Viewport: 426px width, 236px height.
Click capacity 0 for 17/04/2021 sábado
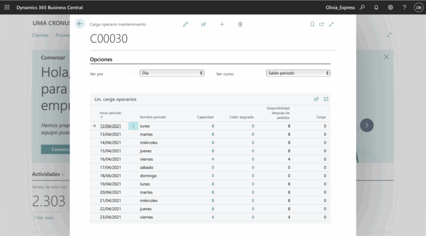(213, 167)
